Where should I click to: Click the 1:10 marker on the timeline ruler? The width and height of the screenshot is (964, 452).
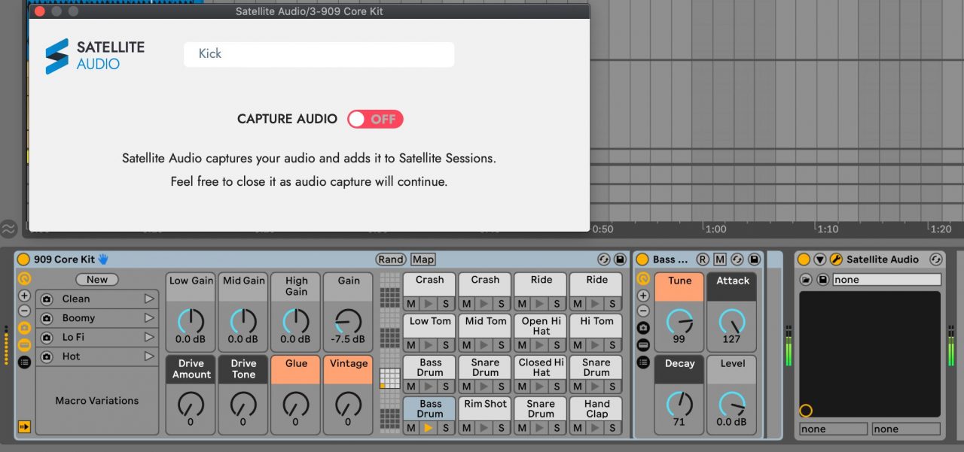[x=826, y=229]
